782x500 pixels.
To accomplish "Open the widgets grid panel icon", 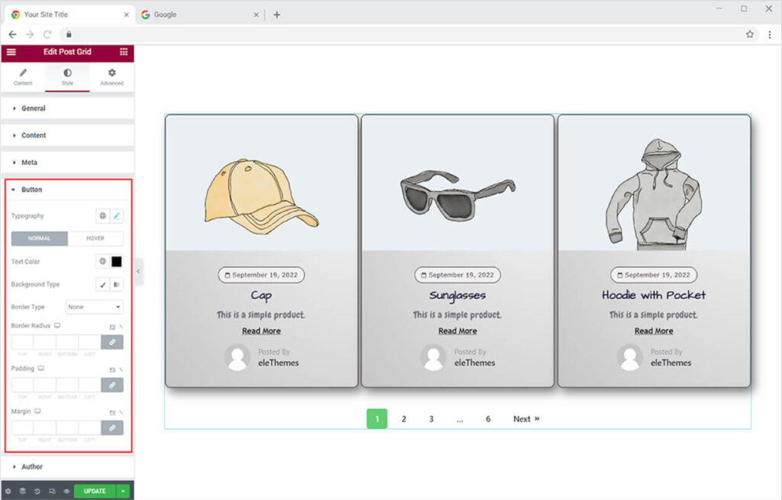I will 124,52.
